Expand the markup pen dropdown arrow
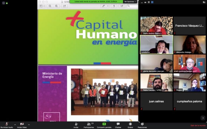 [x=108, y=6]
